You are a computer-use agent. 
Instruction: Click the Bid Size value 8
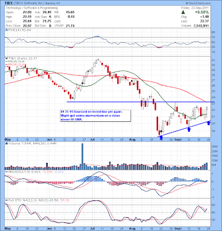tap(50, 25)
